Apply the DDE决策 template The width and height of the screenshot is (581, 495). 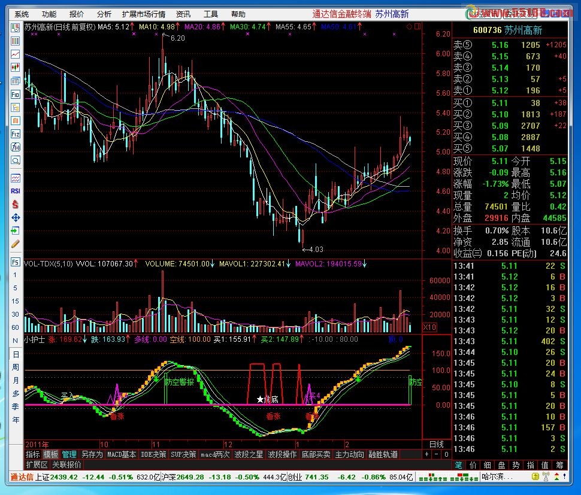(x=153, y=454)
